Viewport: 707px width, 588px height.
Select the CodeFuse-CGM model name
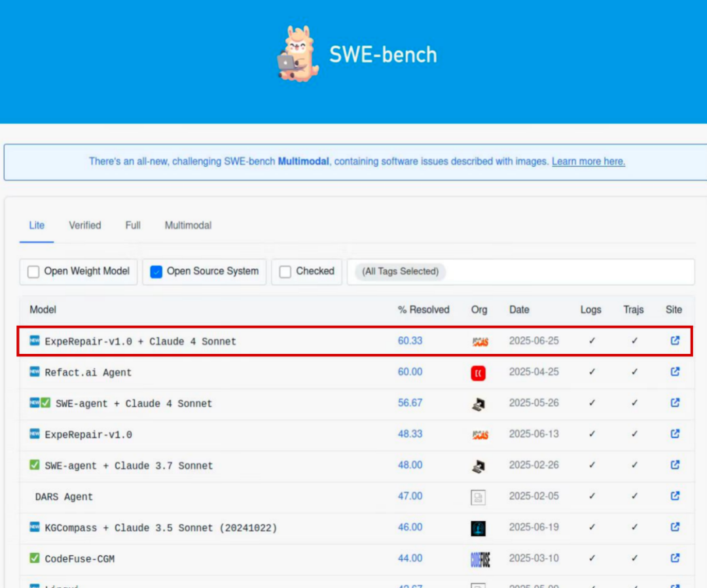coord(79,559)
